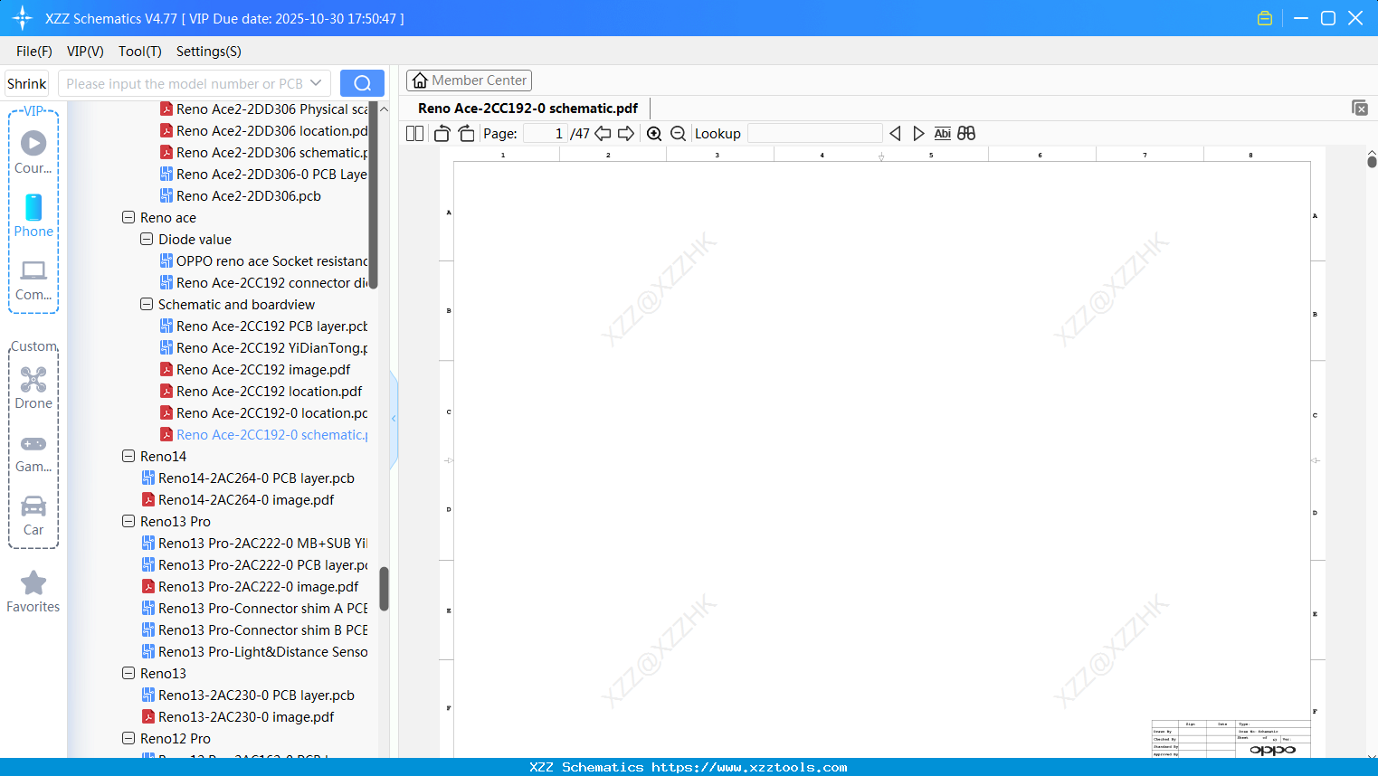This screenshot has height=776, width=1378.
Task: Click the xzztools.com link in status bar
Action: 750,767
